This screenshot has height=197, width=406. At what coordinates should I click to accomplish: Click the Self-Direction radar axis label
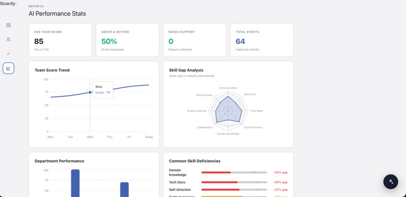[x=205, y=95]
